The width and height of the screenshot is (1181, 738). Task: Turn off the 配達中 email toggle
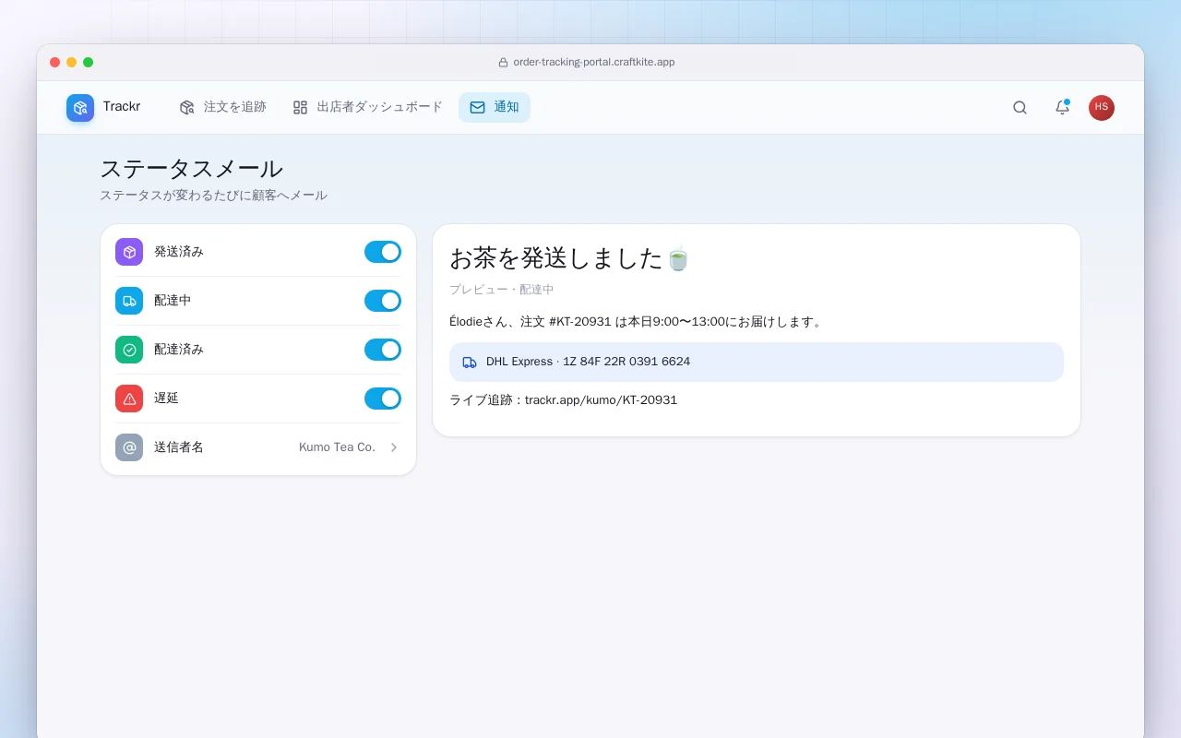coord(383,301)
